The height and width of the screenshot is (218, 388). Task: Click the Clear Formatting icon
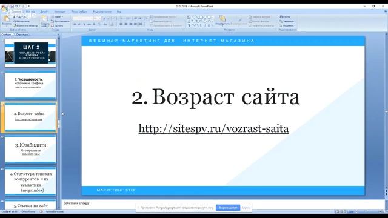[114, 18]
